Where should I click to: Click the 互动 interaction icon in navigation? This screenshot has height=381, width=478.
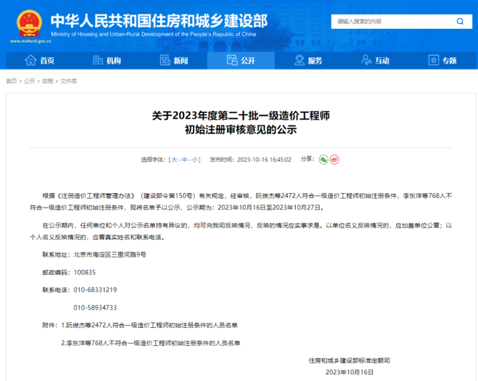366,60
